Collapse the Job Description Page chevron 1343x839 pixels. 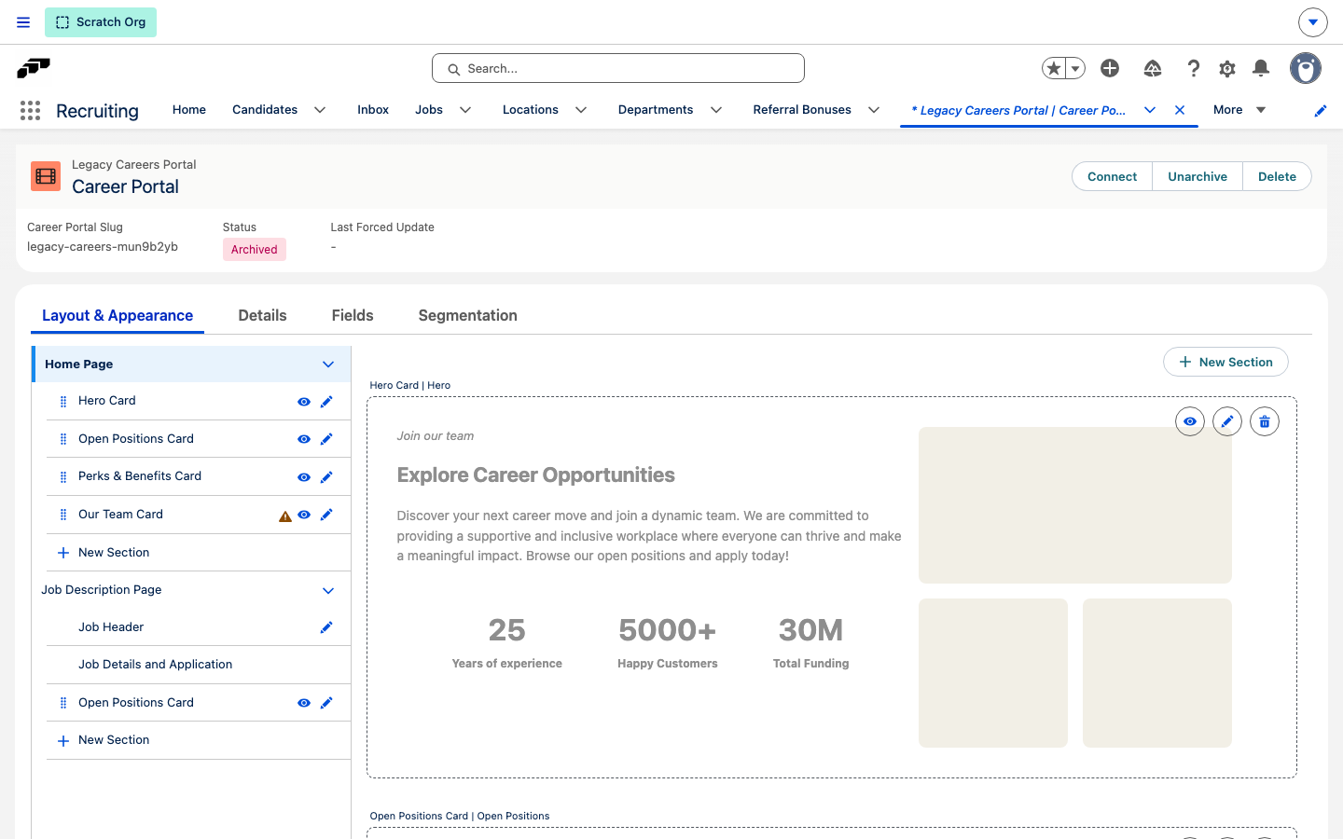click(x=328, y=591)
